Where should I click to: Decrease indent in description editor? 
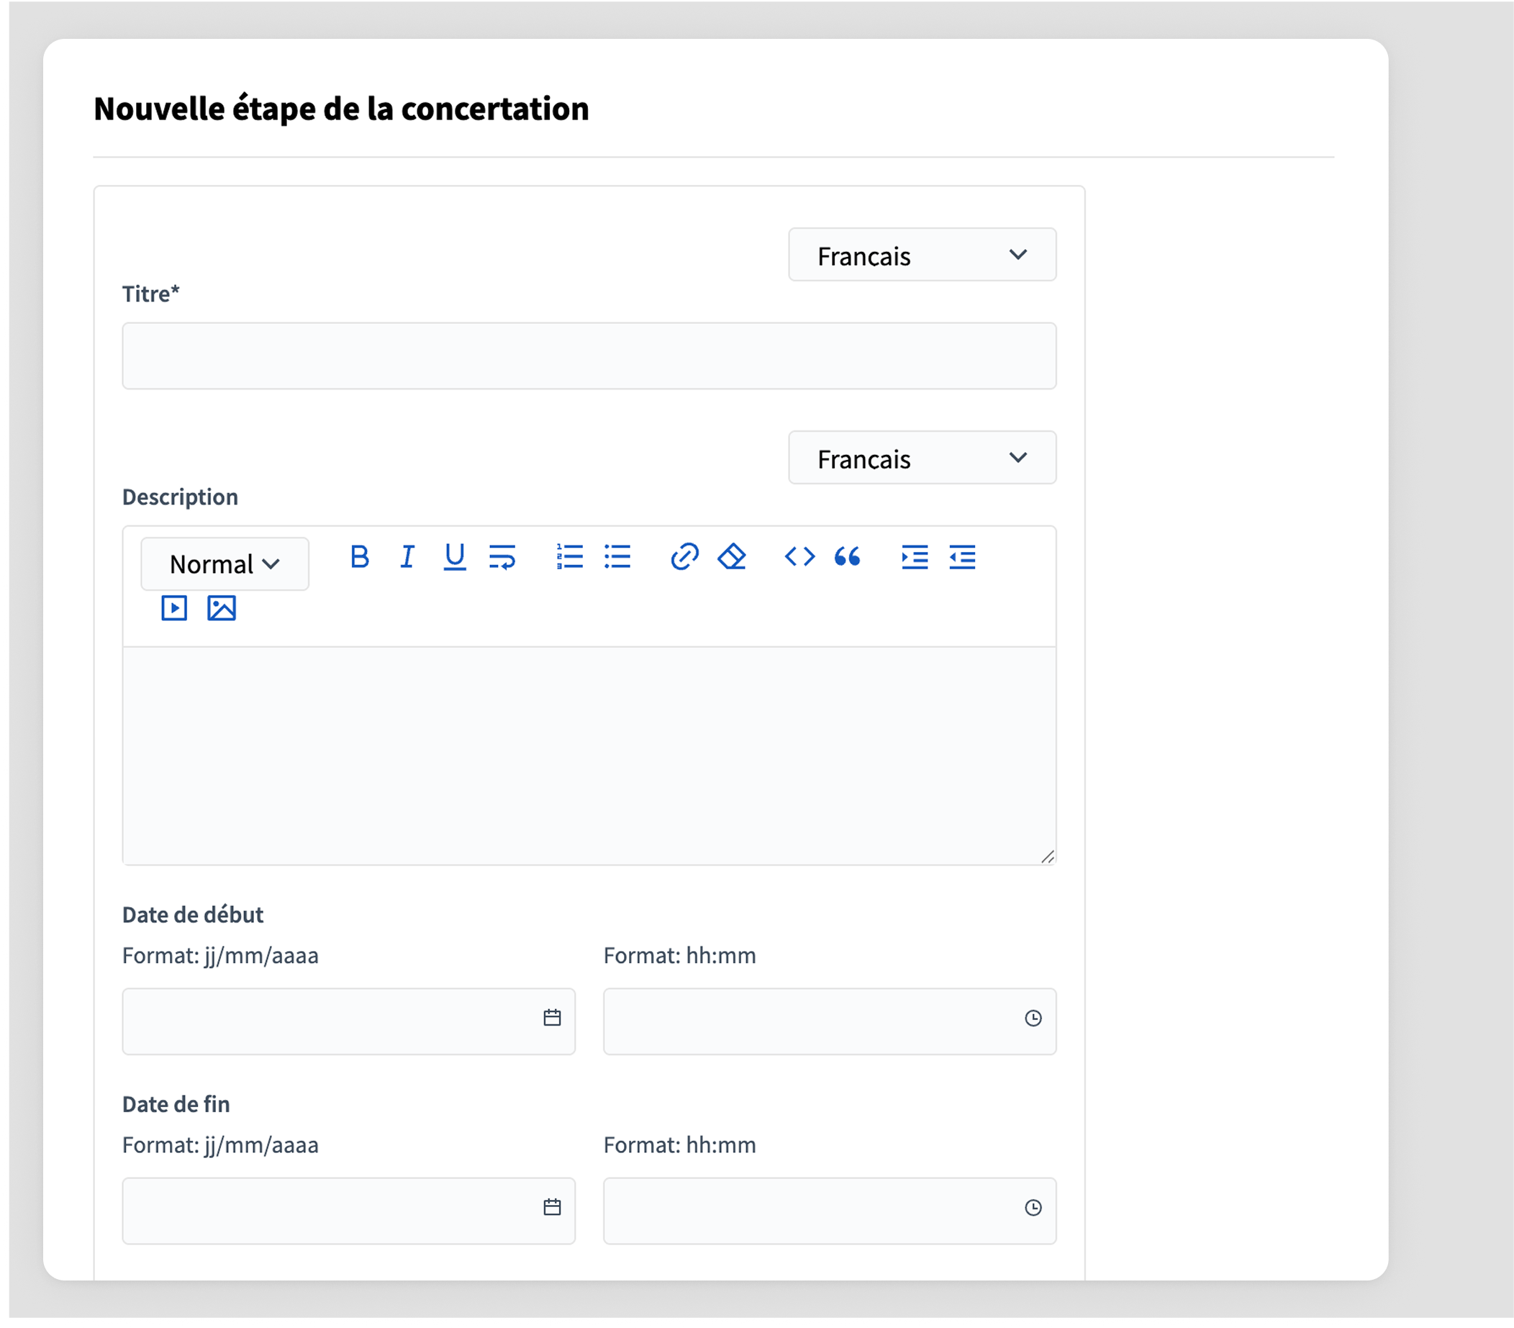[x=962, y=556]
